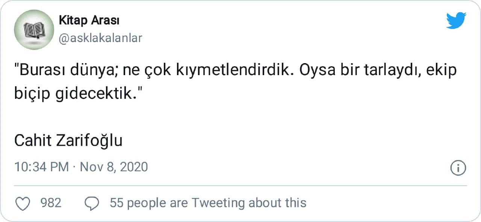Click the Nov 8, 2020 date
The image size is (481, 222).
114,167
